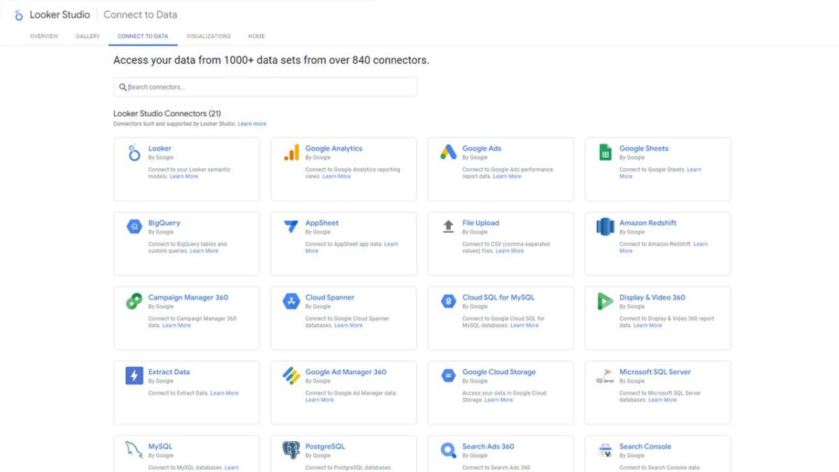Click Learn More in BigQuery card

click(x=204, y=250)
